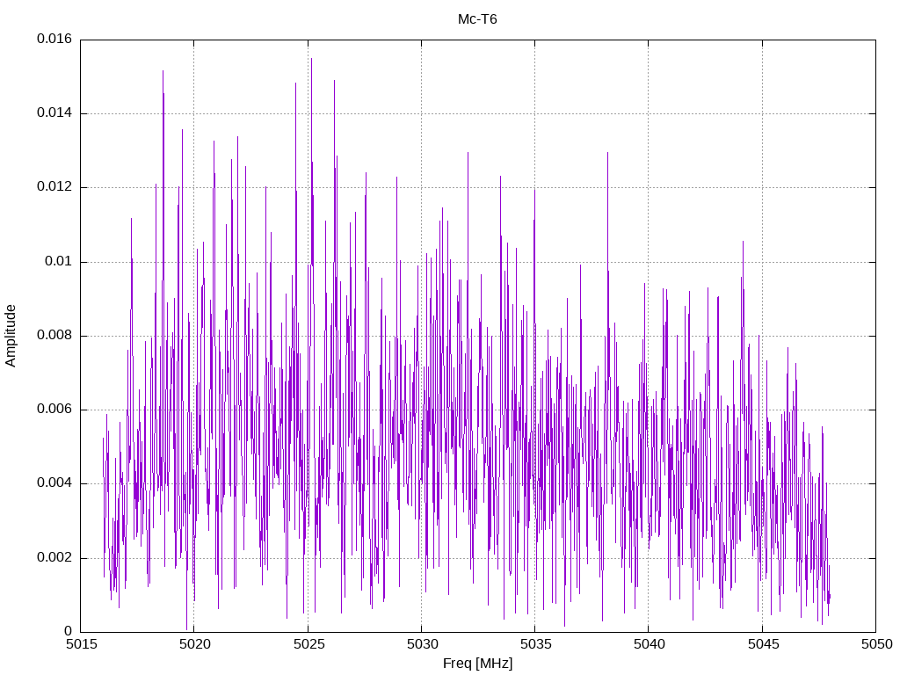900x675 pixels.
Task: Click the tallest spectrum peak near 5025 MHz
Action: coord(311,60)
